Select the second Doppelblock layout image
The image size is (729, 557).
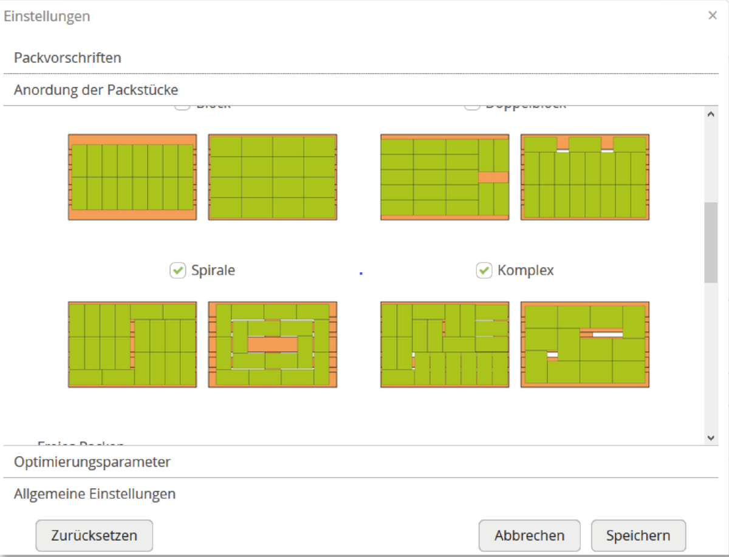[585, 176]
